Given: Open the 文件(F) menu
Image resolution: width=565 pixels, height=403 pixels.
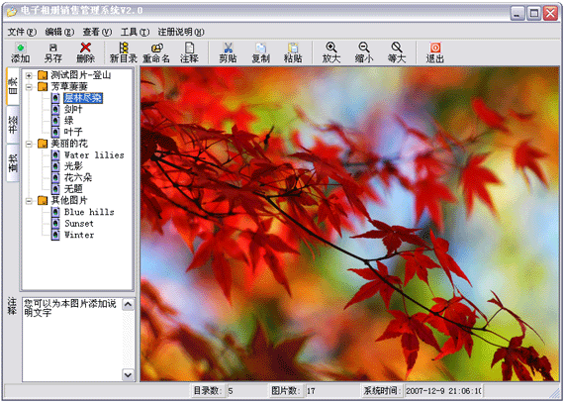Looking at the screenshot, I should [x=22, y=32].
